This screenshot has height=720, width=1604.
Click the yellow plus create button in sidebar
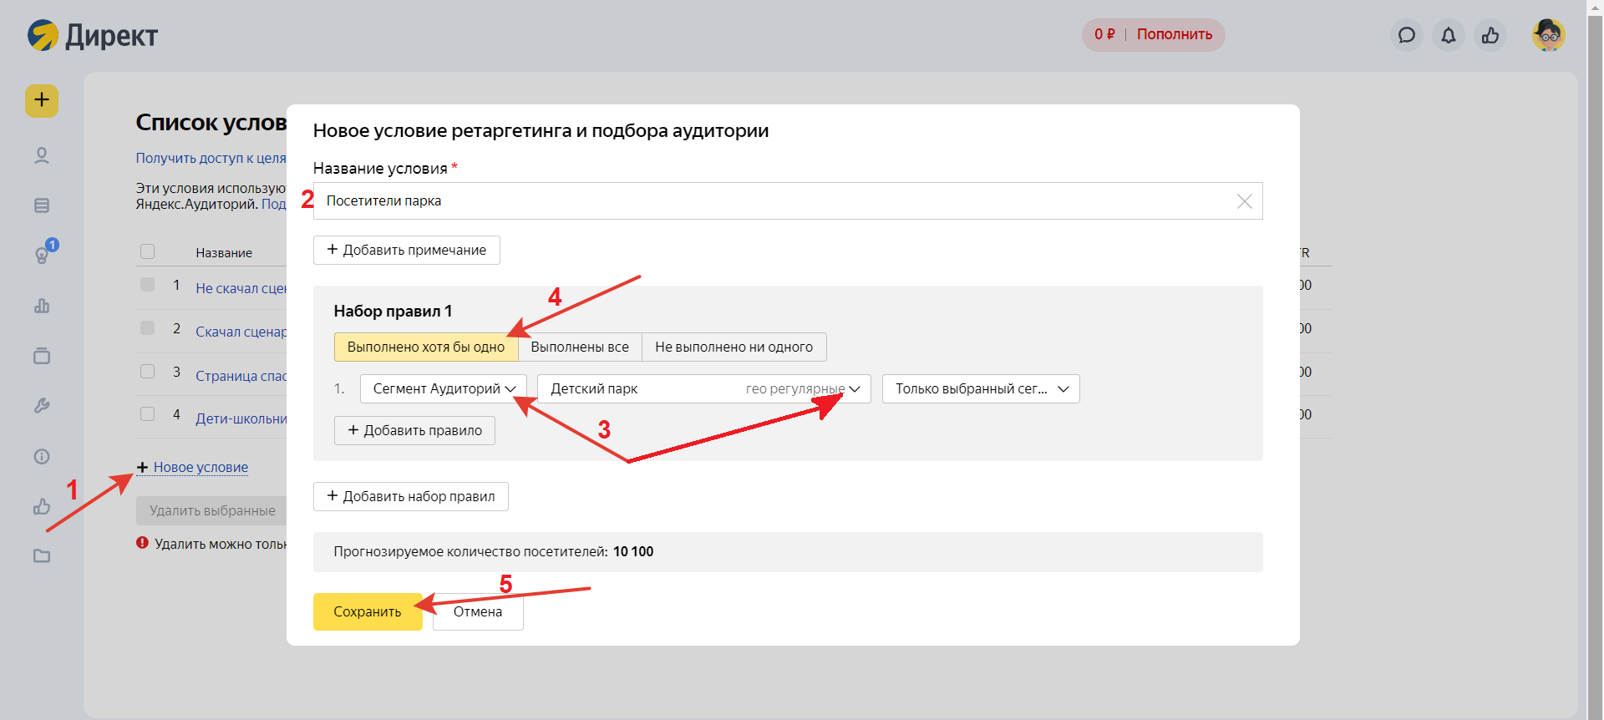tap(42, 101)
